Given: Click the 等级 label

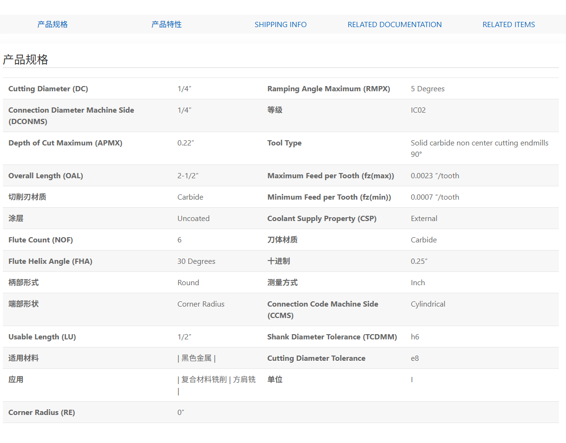Looking at the screenshot, I should (x=275, y=110).
